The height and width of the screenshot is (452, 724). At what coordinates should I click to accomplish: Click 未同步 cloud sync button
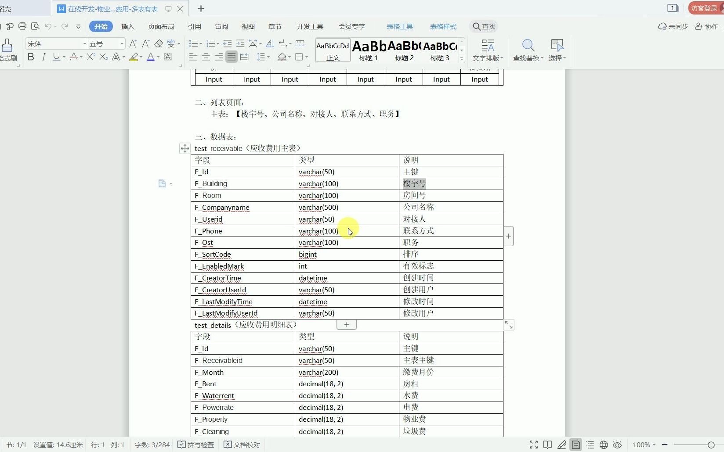673,26
